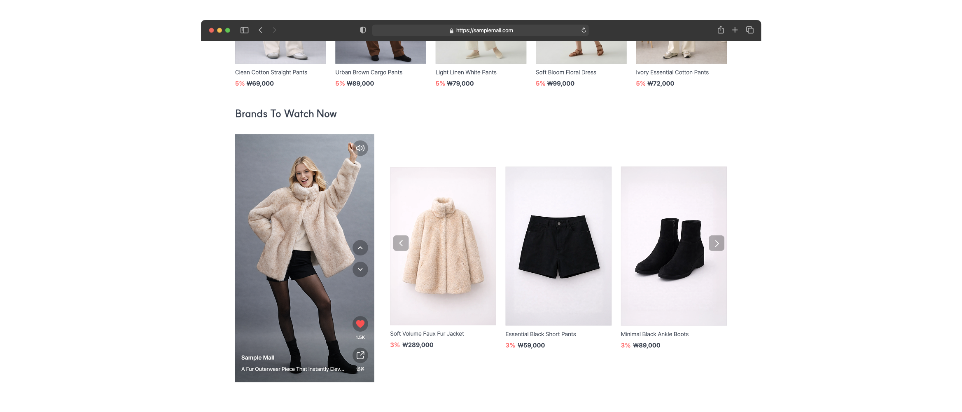Open Soft Bloom Floral Dress link

pyautogui.click(x=565, y=72)
